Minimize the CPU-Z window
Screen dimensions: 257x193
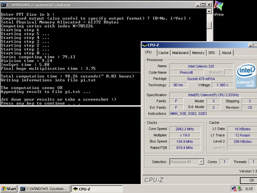251,45
